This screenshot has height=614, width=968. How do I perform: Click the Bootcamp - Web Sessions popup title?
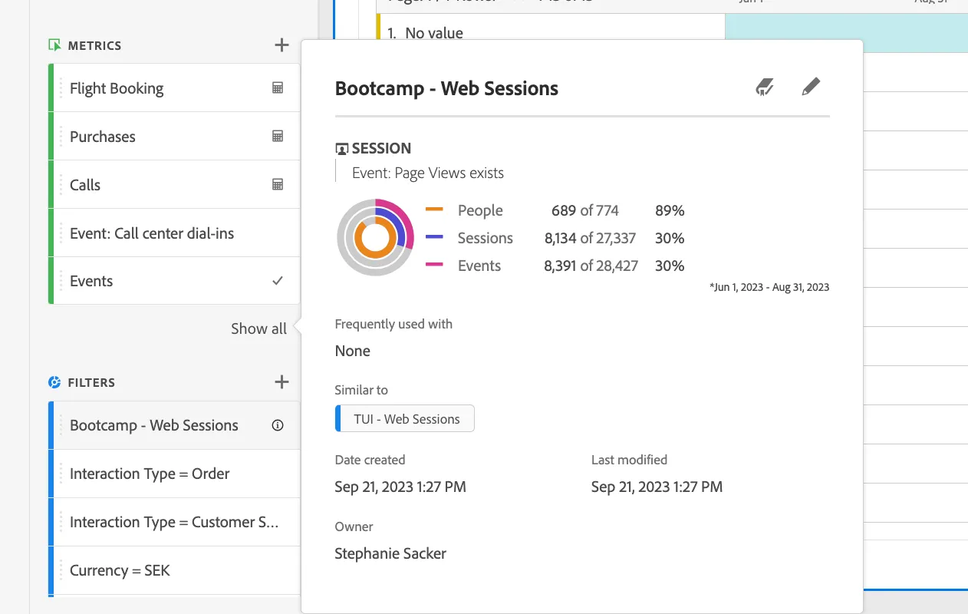pos(446,88)
